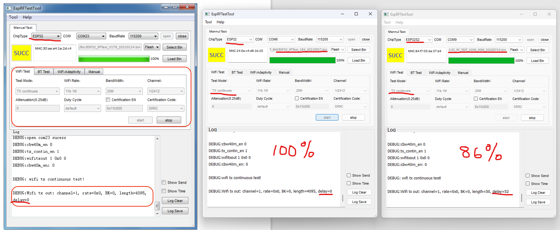Open ChipType ESP32 dropdown in COM23 window
Image resolution: width=560 pixels, height=230 pixels.
46,36
